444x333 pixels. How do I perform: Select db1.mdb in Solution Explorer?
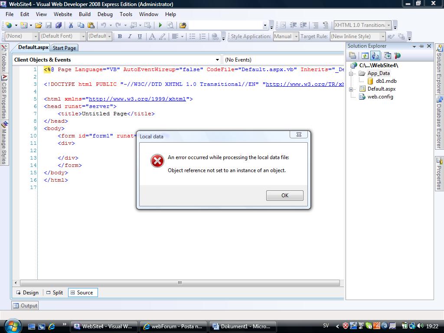point(386,81)
